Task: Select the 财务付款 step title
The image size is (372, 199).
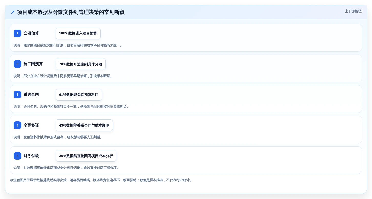Action: click(31, 156)
